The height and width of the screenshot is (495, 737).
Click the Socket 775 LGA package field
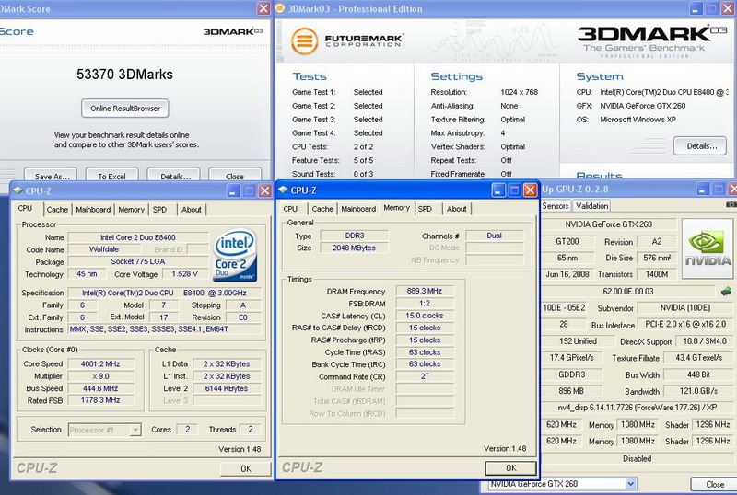138,261
